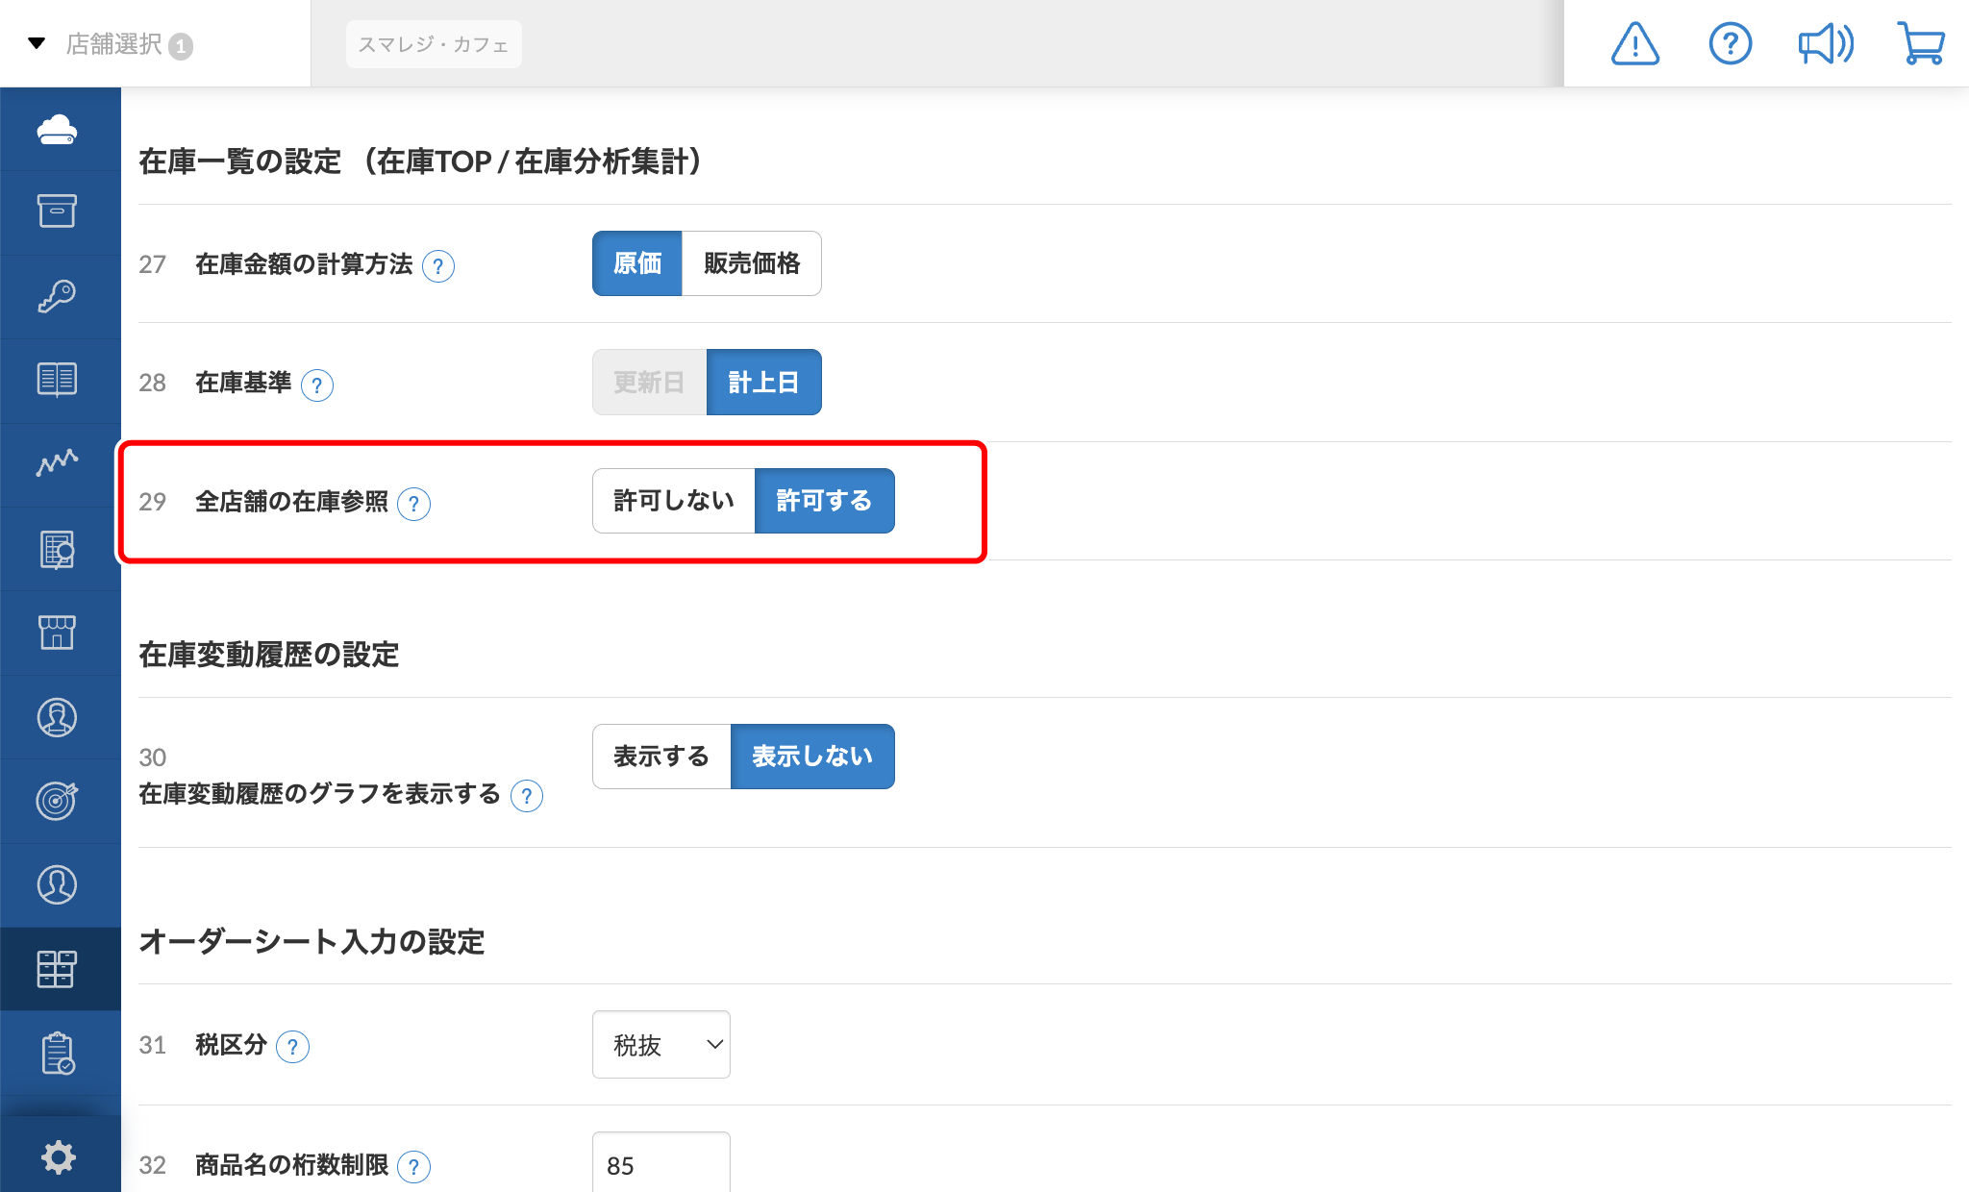Select 更新日 as stock basis
Viewport: 1969px width, 1192px height.
tap(650, 383)
